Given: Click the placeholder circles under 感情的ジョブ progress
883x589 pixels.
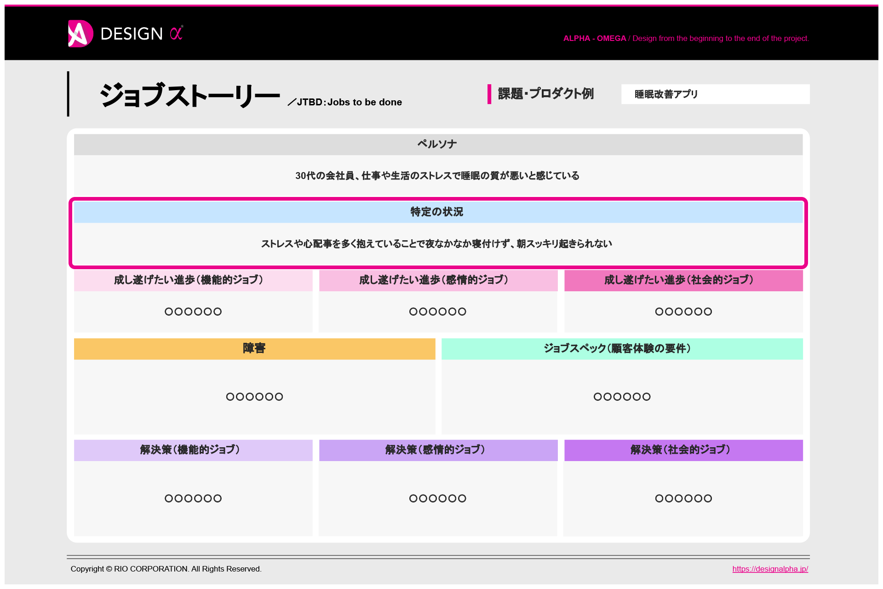Looking at the screenshot, I should point(438,312).
